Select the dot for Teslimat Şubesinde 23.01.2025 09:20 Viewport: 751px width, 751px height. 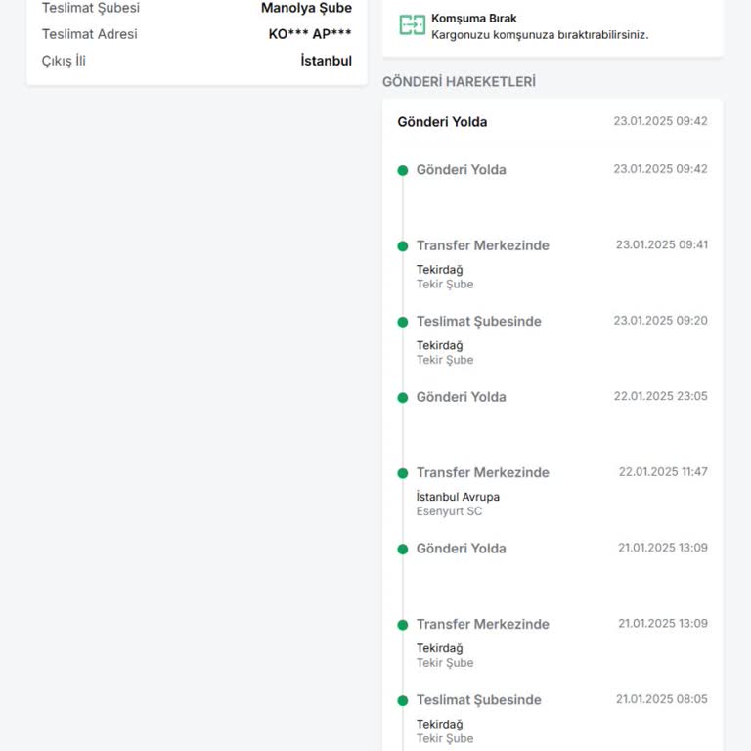click(x=402, y=322)
